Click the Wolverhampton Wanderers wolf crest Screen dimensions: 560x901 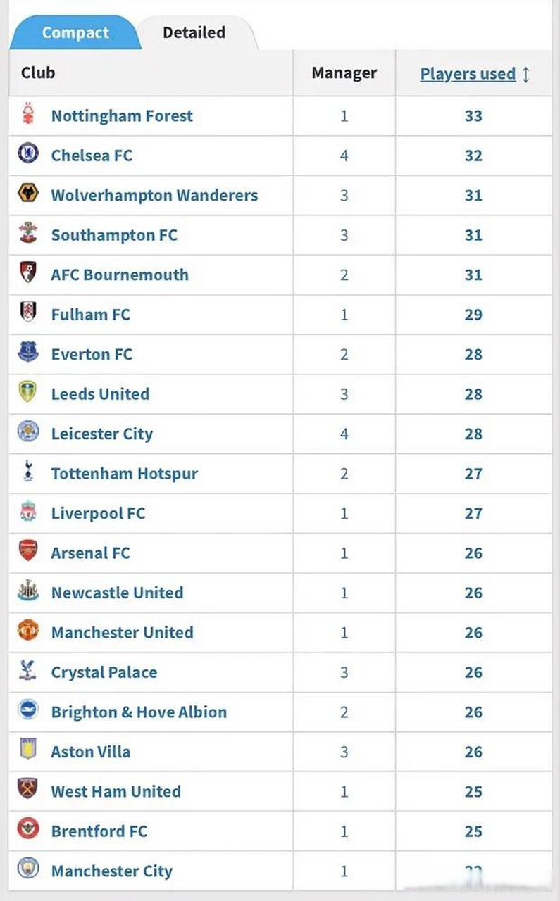[x=28, y=193]
